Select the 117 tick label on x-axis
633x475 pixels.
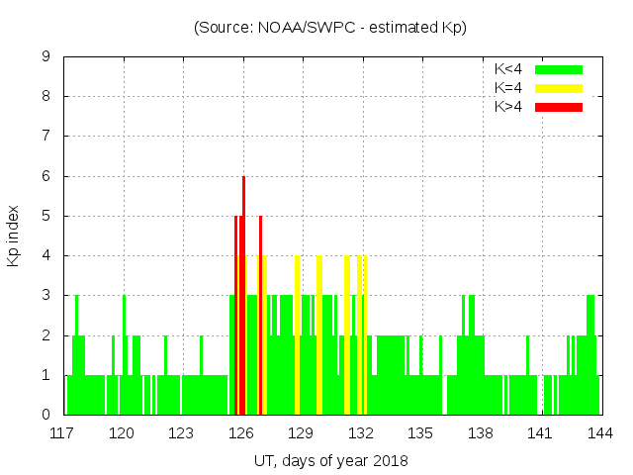click(x=63, y=432)
